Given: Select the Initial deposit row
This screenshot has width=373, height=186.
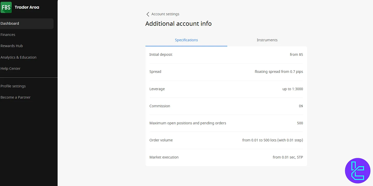Looking at the screenshot, I should click(x=226, y=55).
